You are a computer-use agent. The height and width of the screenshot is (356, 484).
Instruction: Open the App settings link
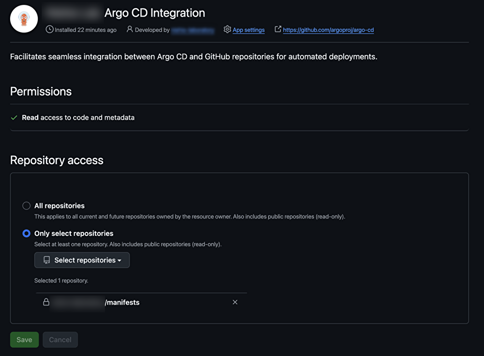point(248,30)
